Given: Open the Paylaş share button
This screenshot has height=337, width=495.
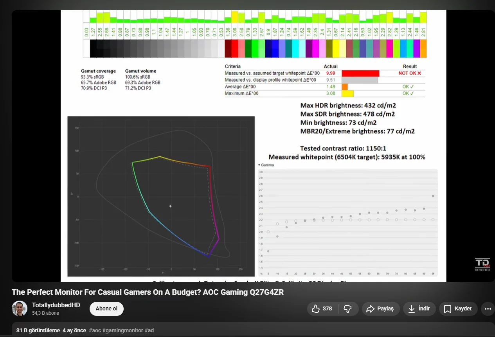Looking at the screenshot, I should 380,309.
